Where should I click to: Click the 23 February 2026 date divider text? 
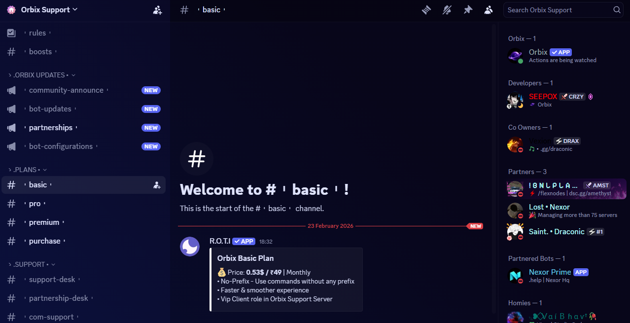331,226
